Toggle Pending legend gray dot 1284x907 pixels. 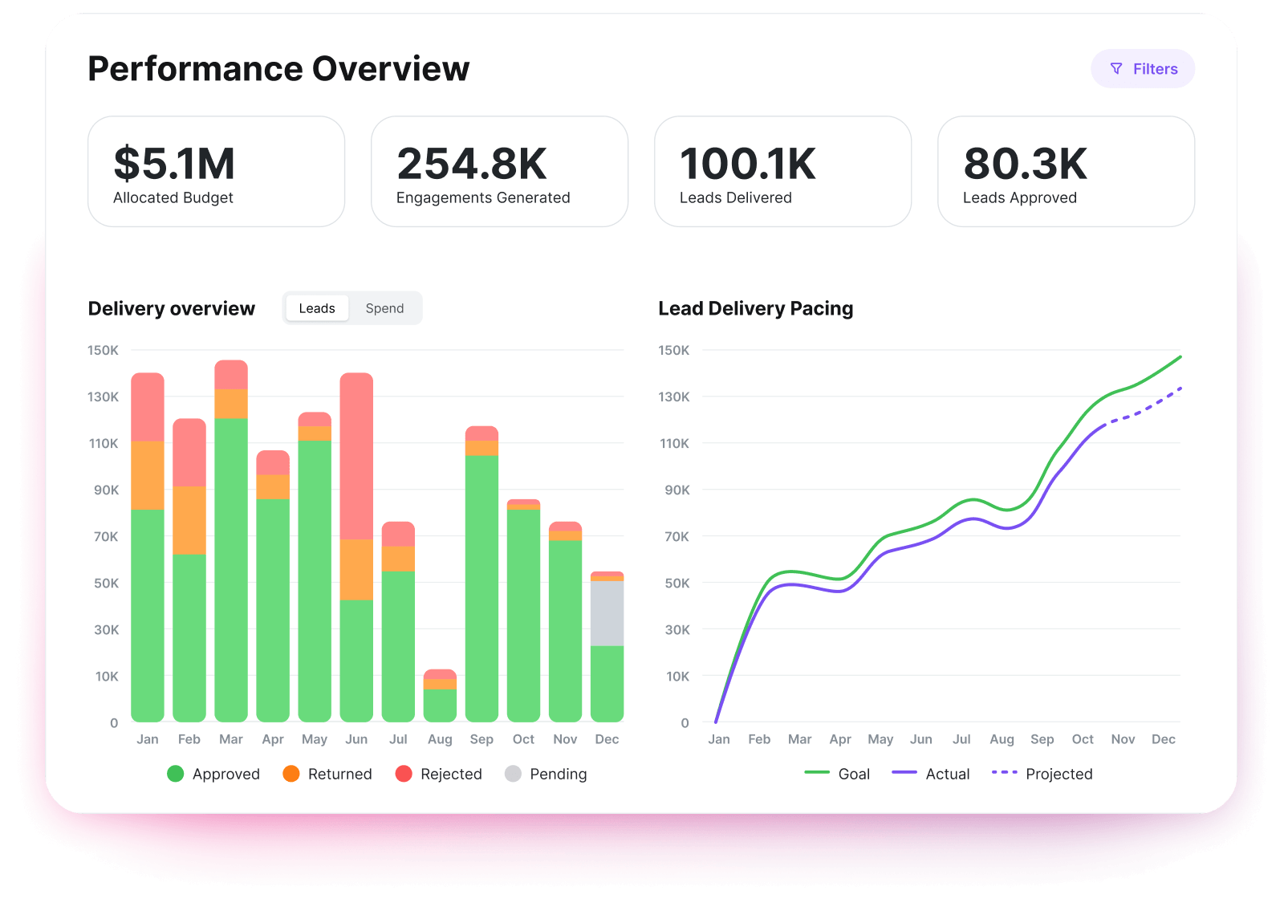(x=514, y=774)
